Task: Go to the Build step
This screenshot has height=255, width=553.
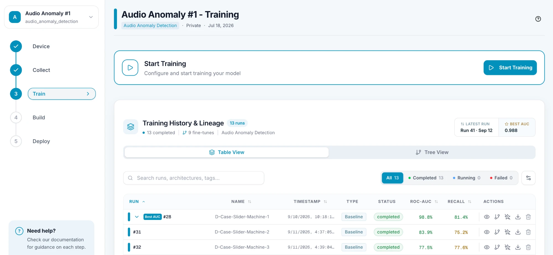Action: click(39, 118)
